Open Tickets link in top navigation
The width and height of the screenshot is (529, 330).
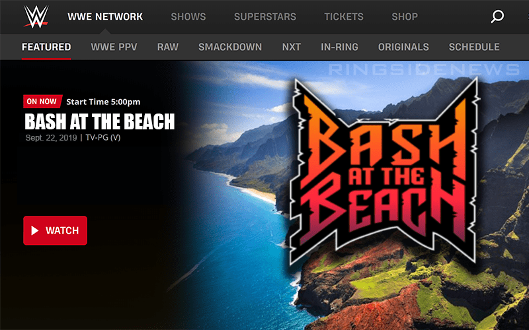pos(344,16)
